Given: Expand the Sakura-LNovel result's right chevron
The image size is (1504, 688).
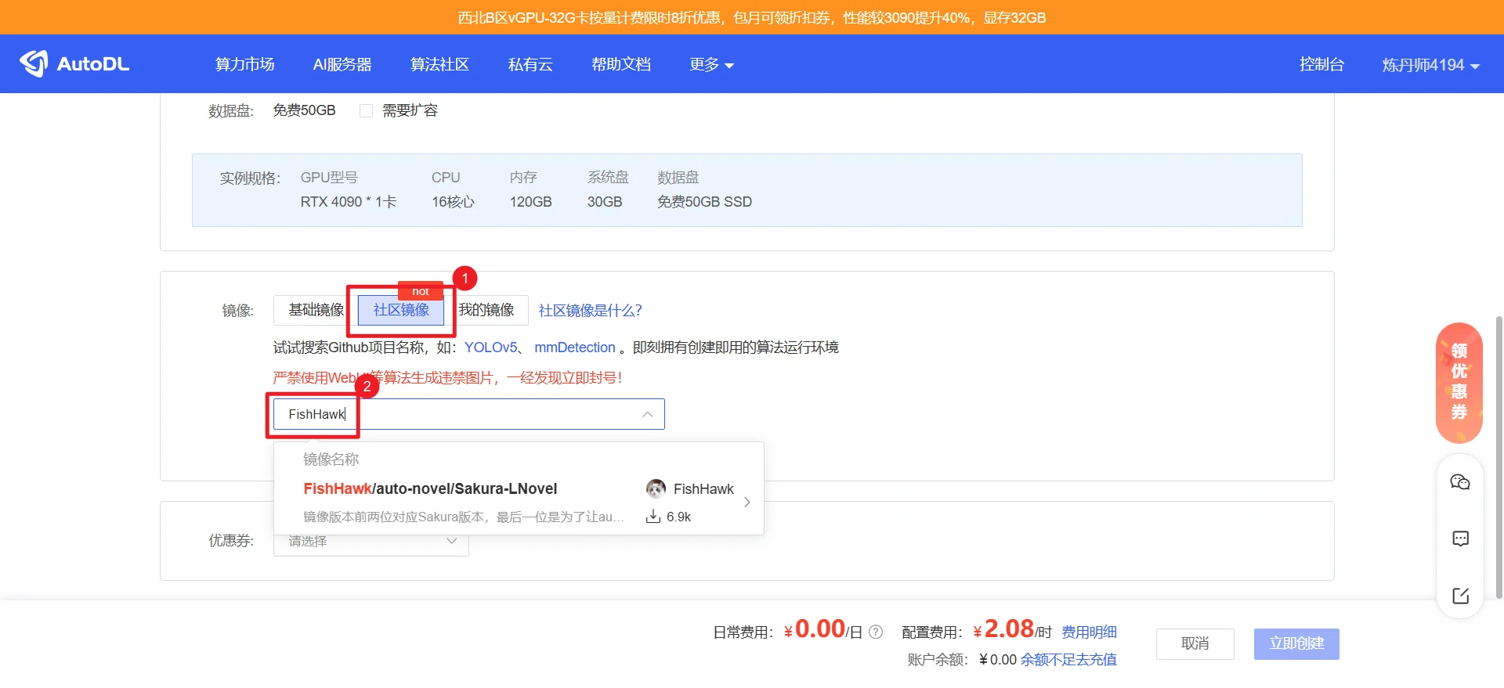Looking at the screenshot, I should pos(747,502).
